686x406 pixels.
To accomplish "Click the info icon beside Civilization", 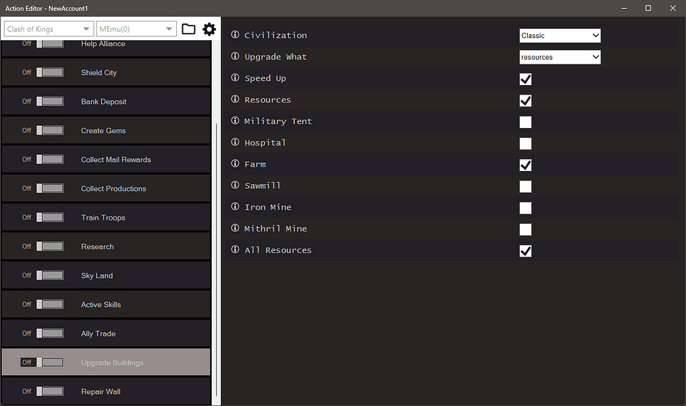I will pyautogui.click(x=234, y=35).
